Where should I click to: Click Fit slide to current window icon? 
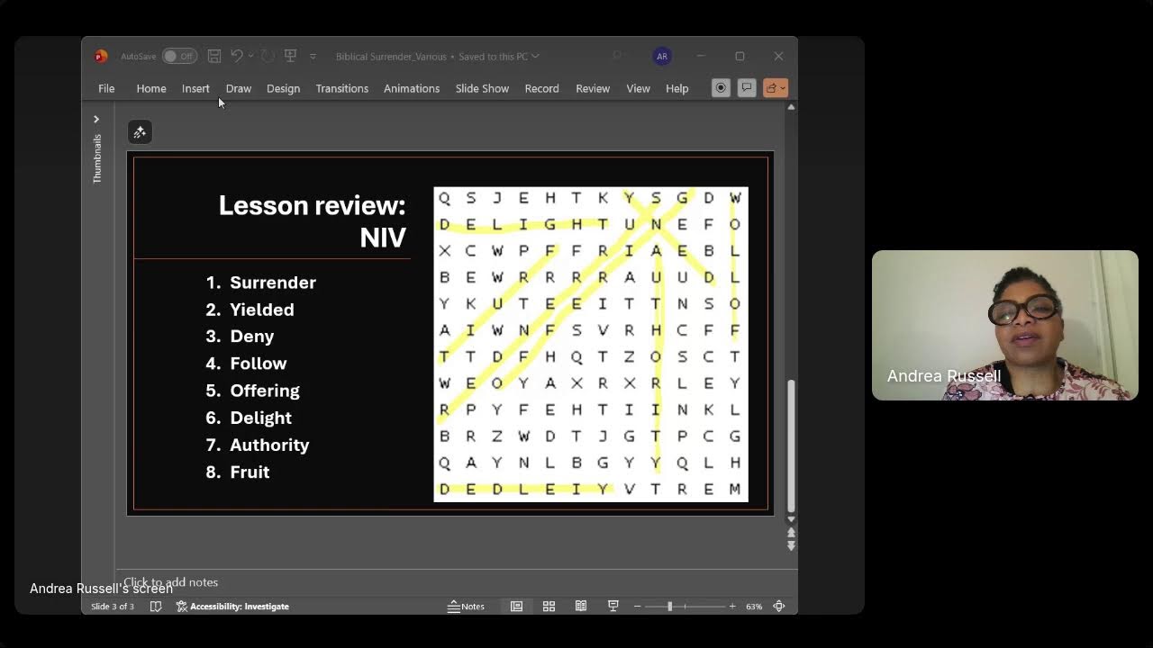(x=779, y=607)
